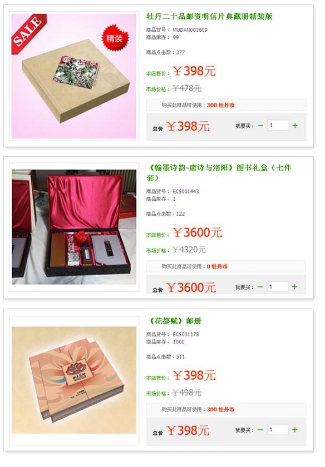This screenshot has width=325, height=467.
Task: Open the 《翰墨诗韵-唐诗与洛阳》图书礼盒 title link
Action: (x=219, y=173)
